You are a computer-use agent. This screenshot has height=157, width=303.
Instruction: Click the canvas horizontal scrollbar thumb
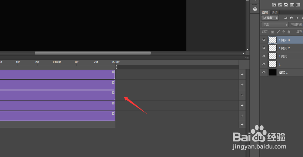coord(93,53)
